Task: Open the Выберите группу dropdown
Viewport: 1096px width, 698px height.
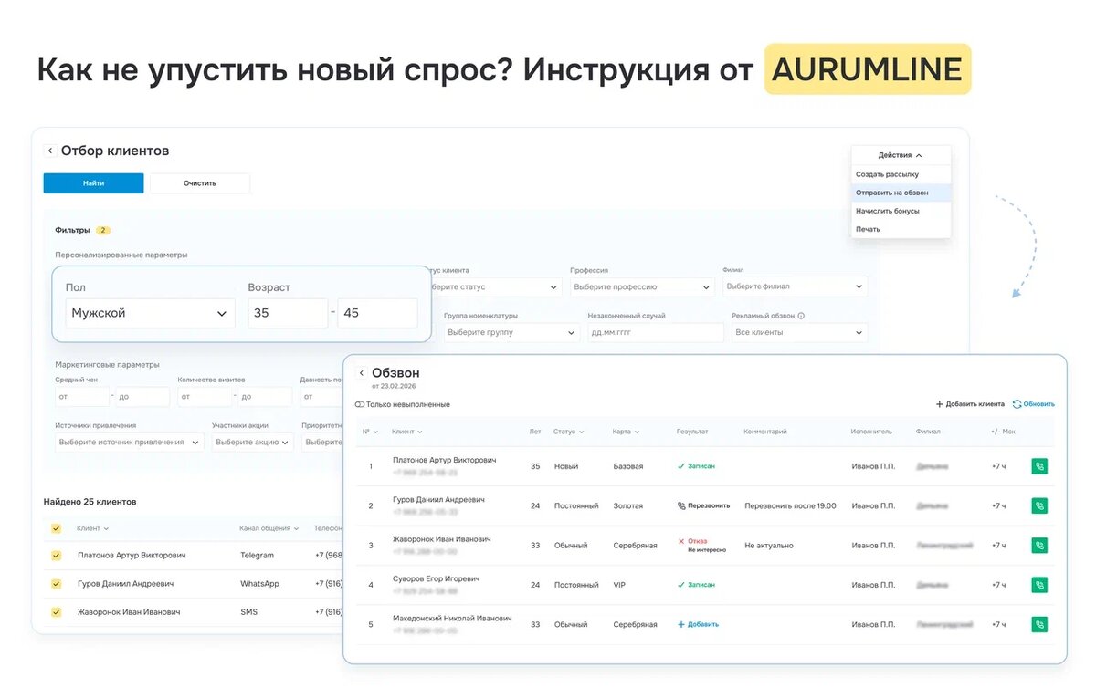Action: point(511,332)
